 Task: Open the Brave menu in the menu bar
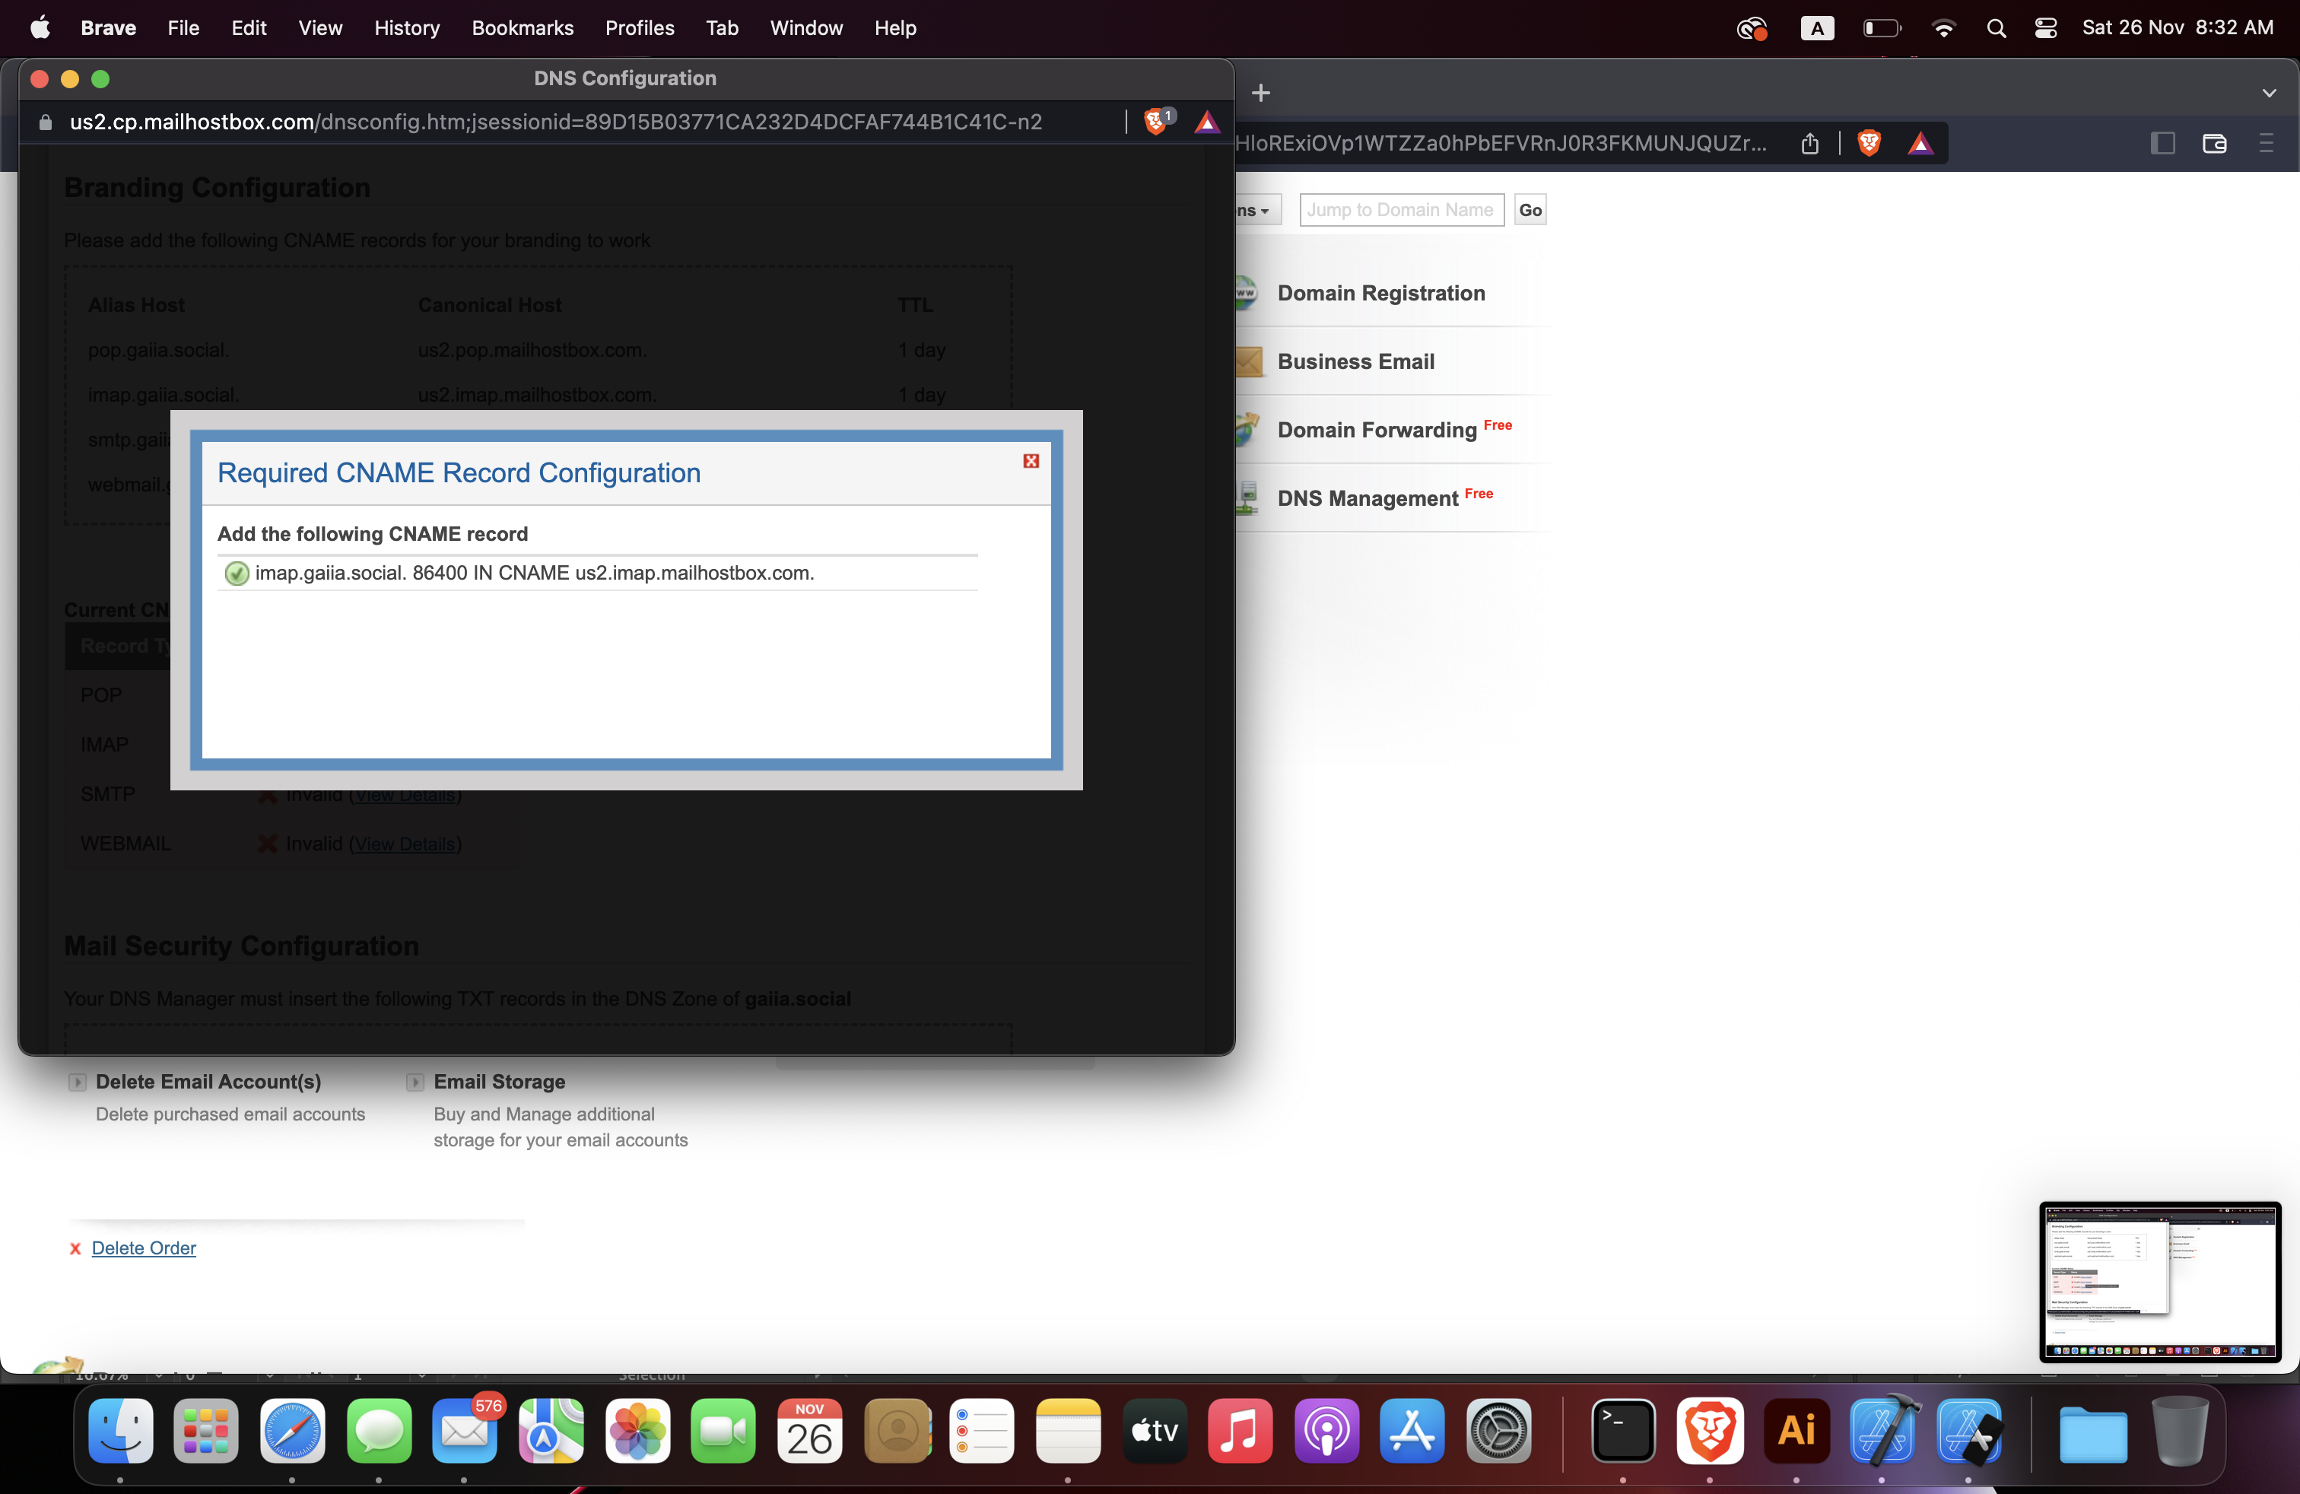(108, 28)
